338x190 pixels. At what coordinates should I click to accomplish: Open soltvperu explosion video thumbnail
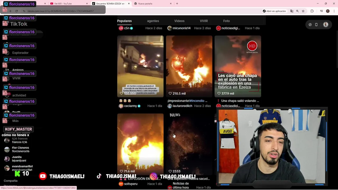[x=140, y=144]
